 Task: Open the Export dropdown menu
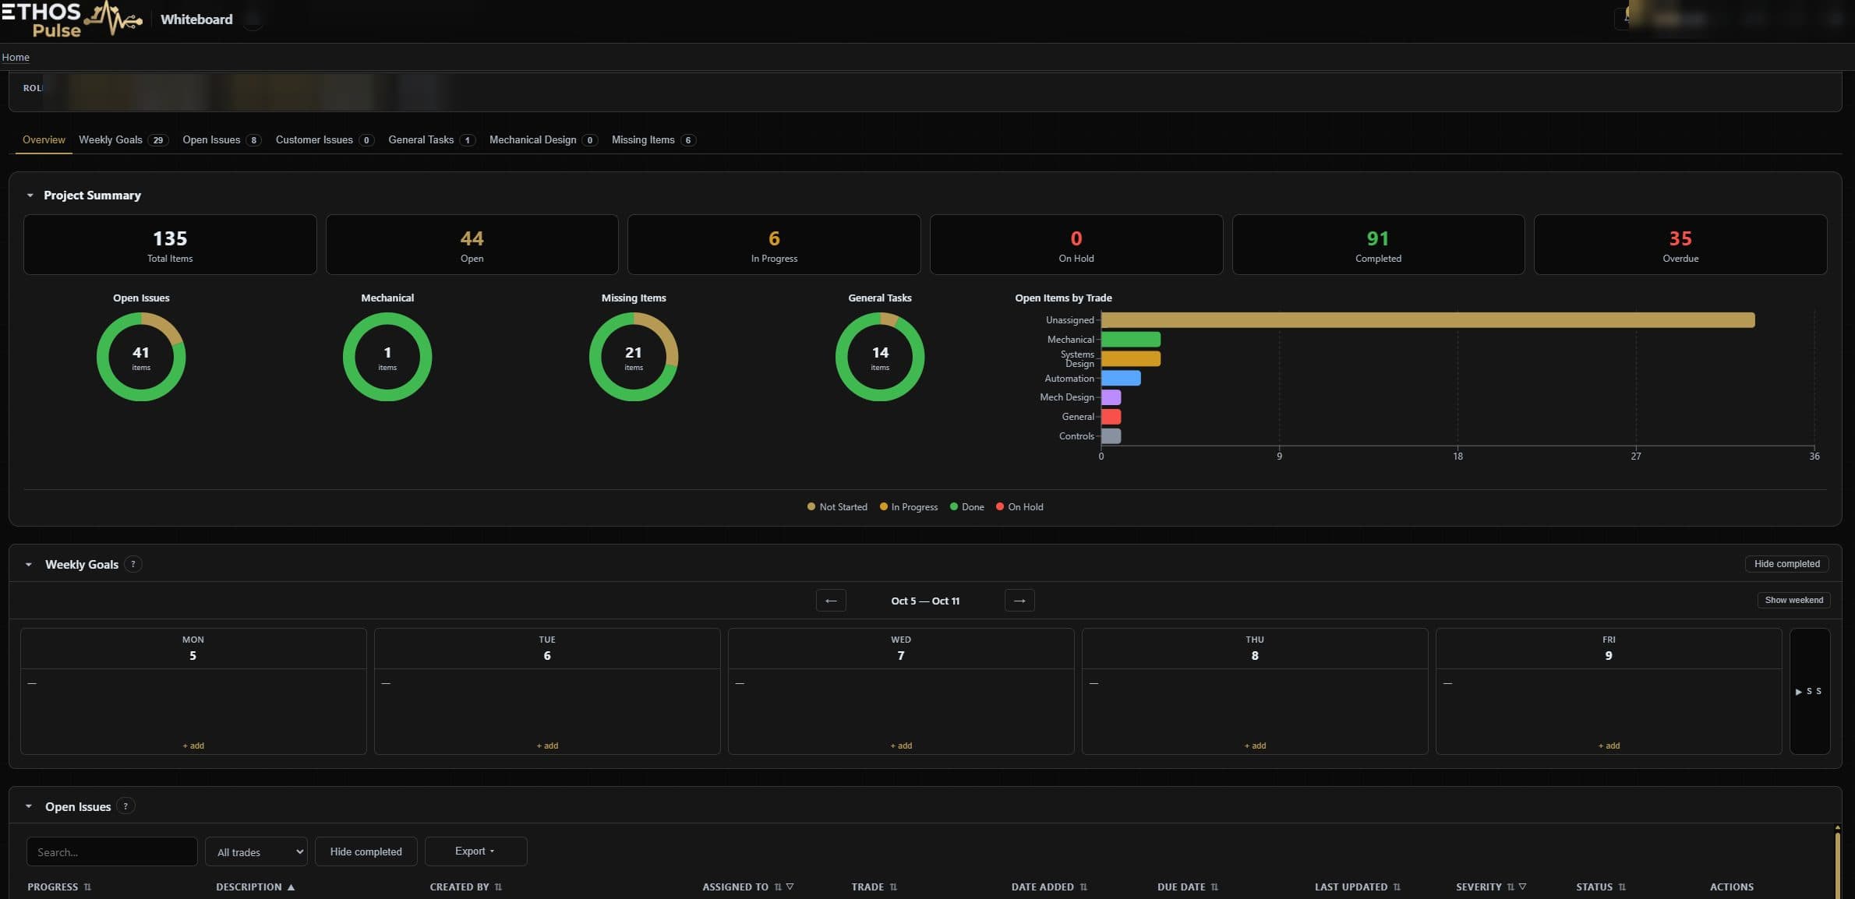475,851
